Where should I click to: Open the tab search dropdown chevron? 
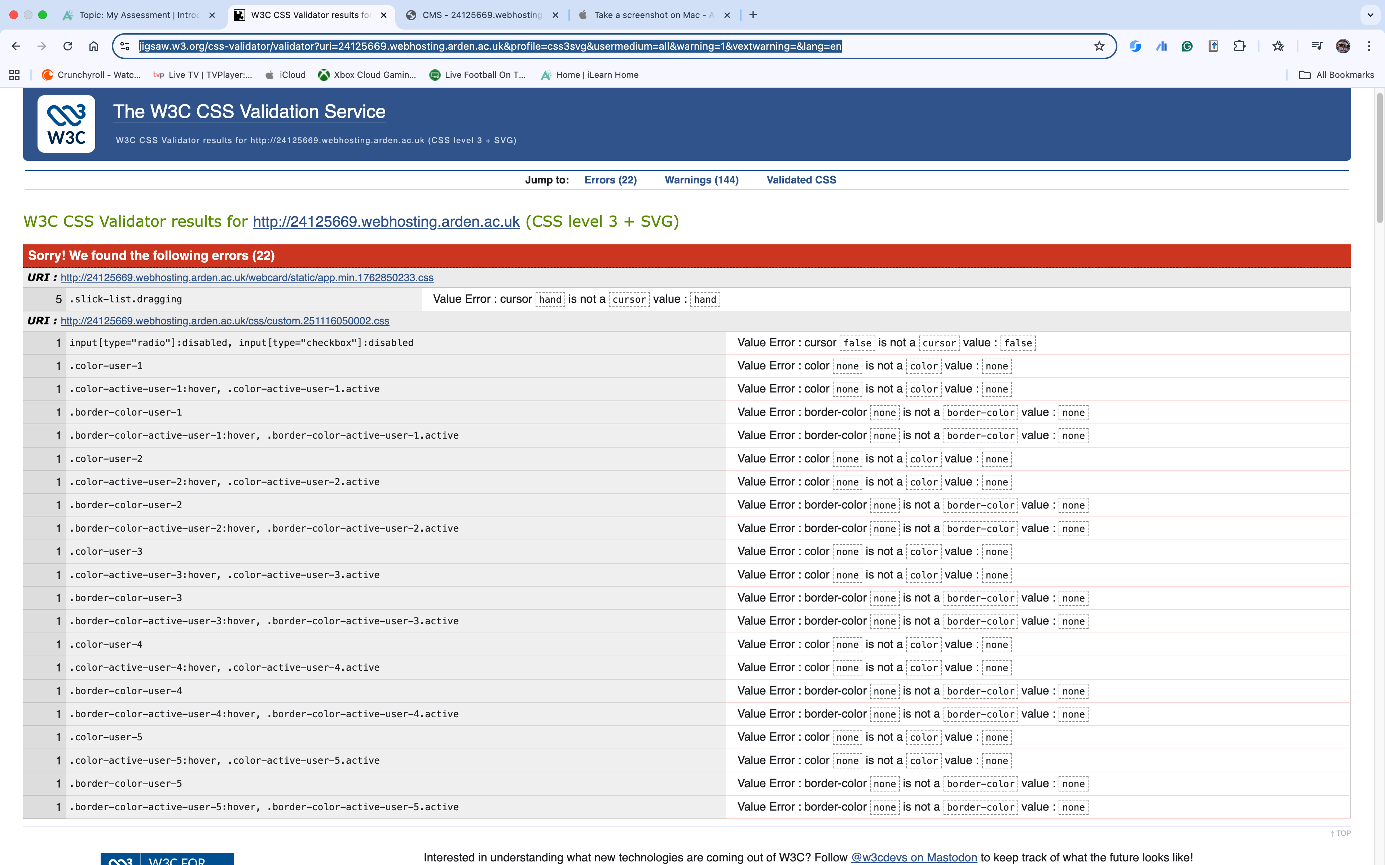pos(1370,15)
